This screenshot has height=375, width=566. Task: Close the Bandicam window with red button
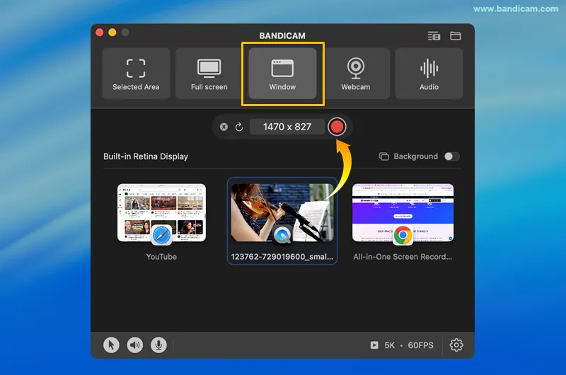click(x=100, y=33)
